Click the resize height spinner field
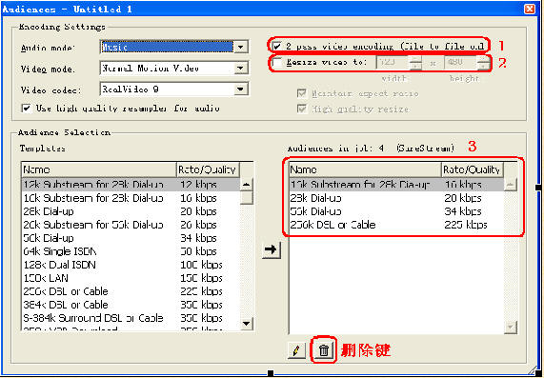Viewport: 544px width, 378px height. click(467, 63)
